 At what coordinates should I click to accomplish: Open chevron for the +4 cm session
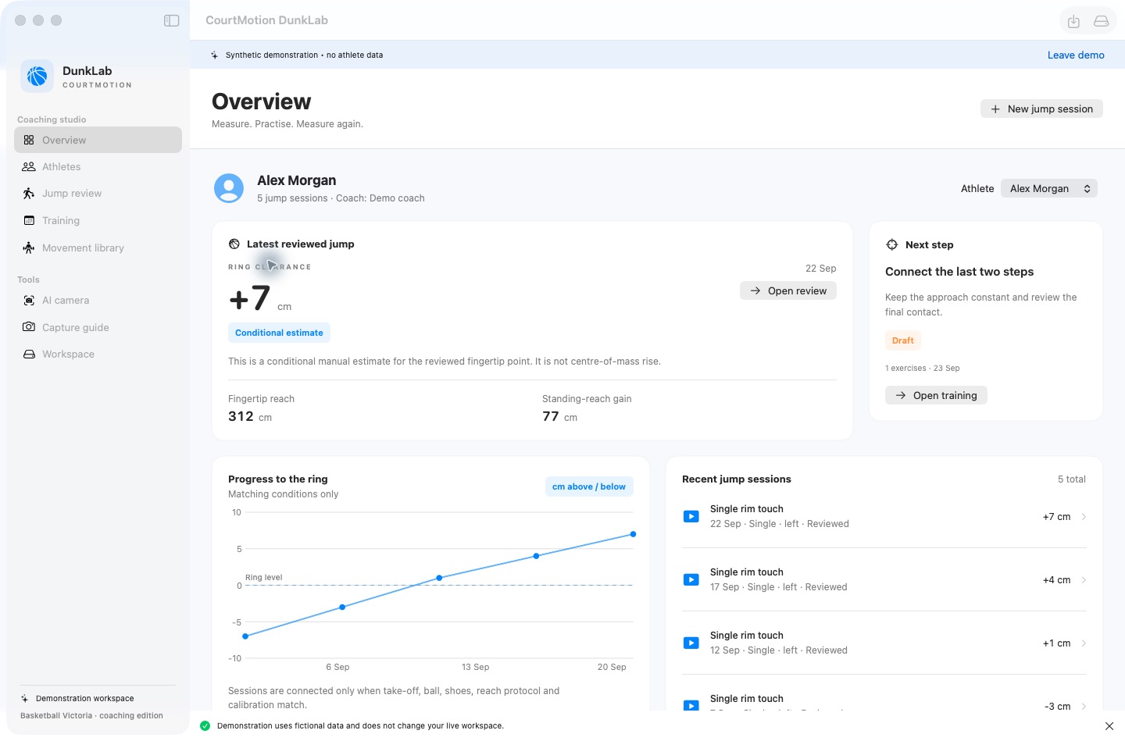point(1084,580)
